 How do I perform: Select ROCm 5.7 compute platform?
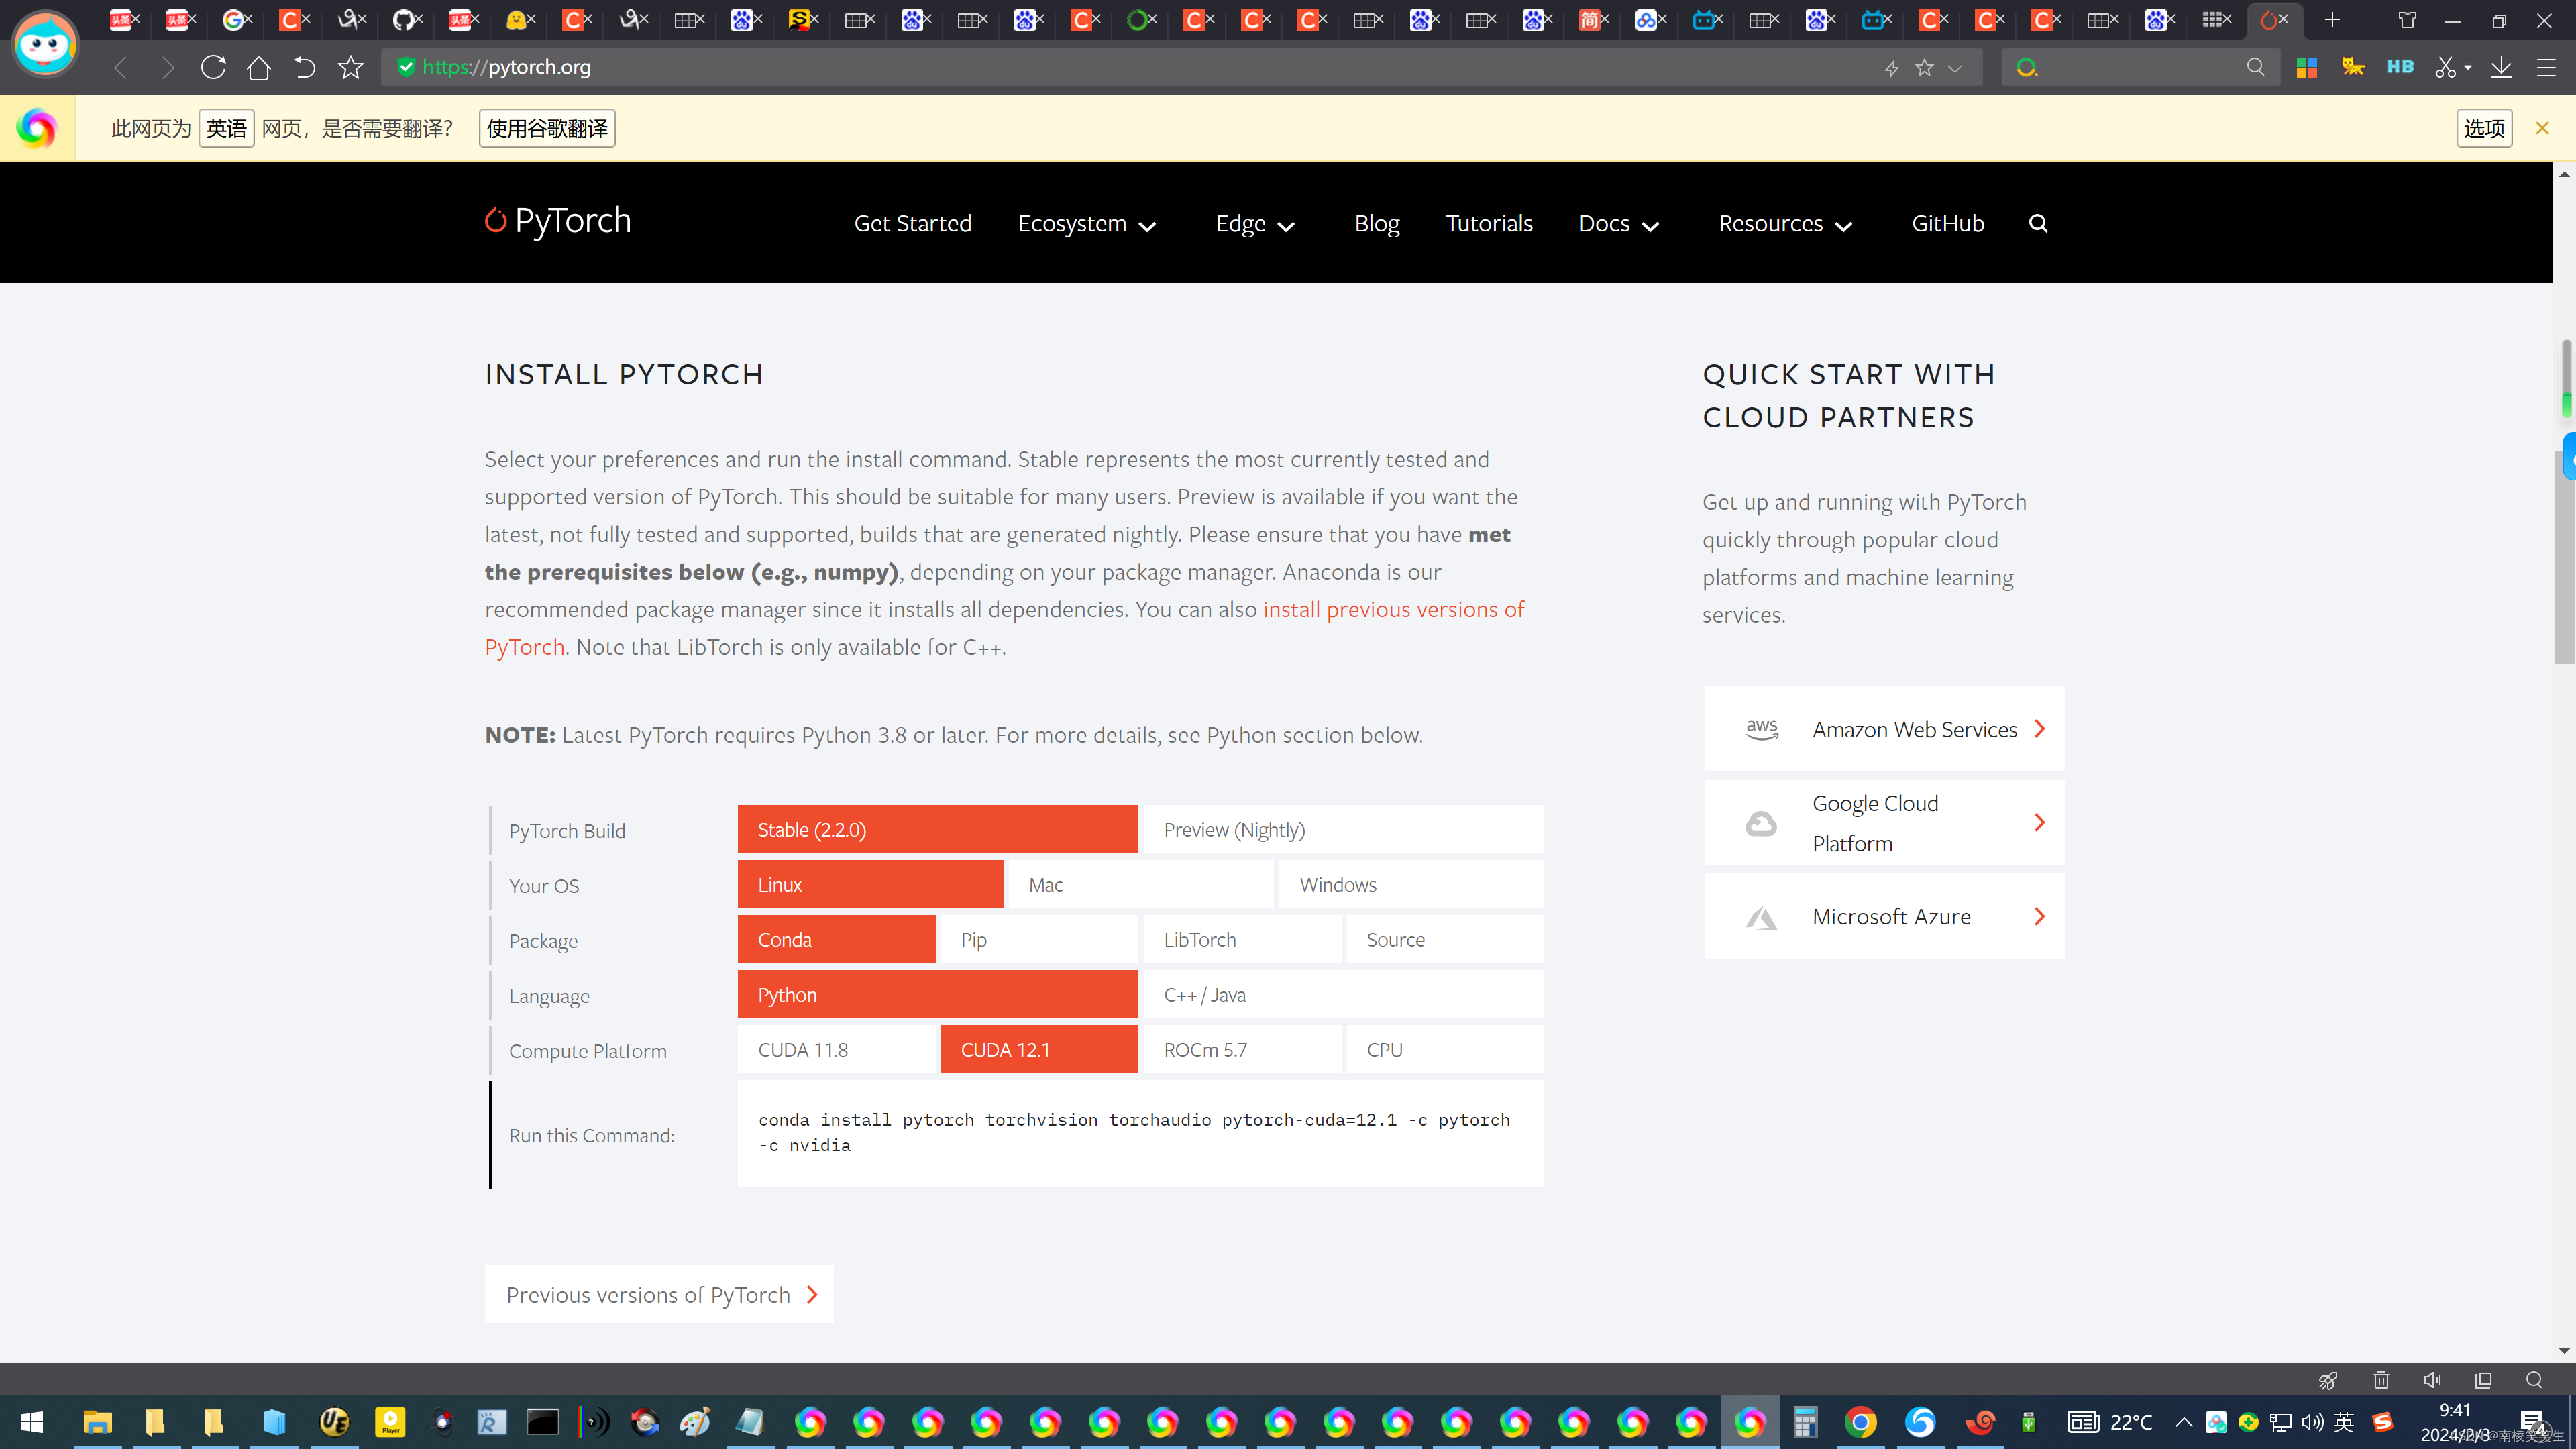[1242, 1049]
